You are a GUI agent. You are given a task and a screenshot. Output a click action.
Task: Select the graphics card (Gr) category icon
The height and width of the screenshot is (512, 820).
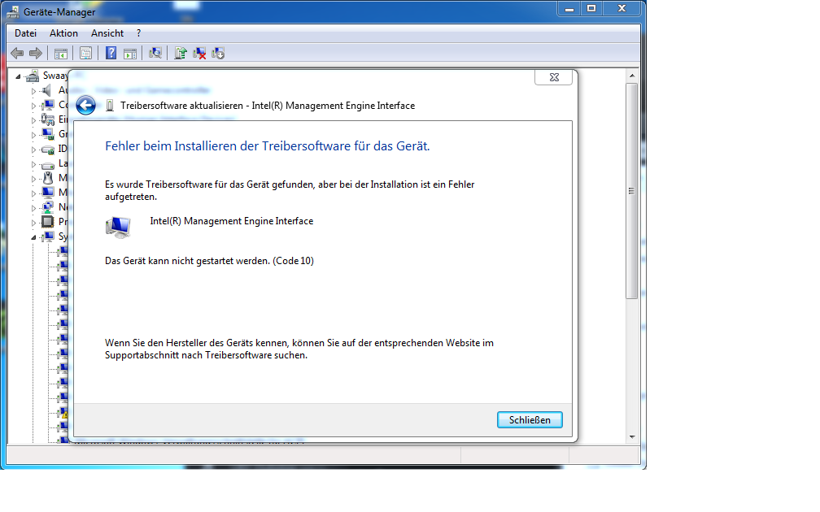[x=47, y=135]
